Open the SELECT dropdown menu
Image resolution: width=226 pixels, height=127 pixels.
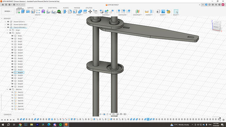(176, 15)
